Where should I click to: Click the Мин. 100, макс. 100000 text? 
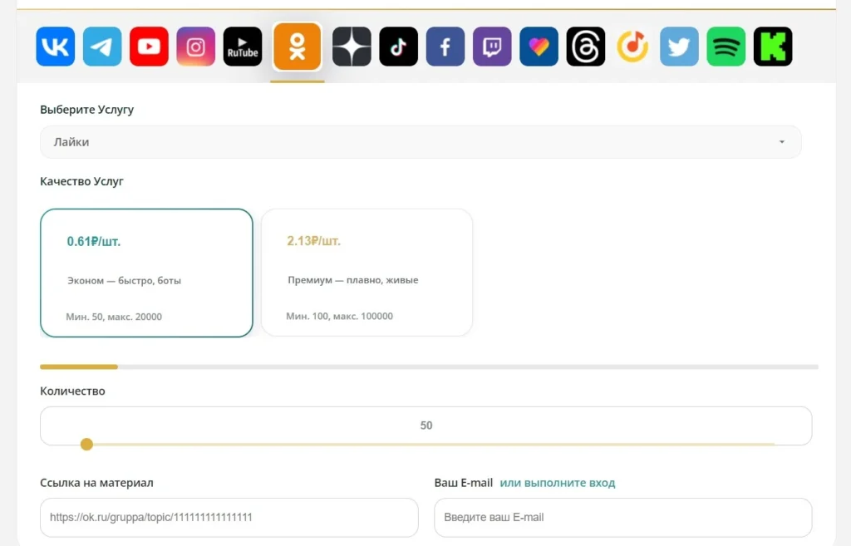pos(340,317)
